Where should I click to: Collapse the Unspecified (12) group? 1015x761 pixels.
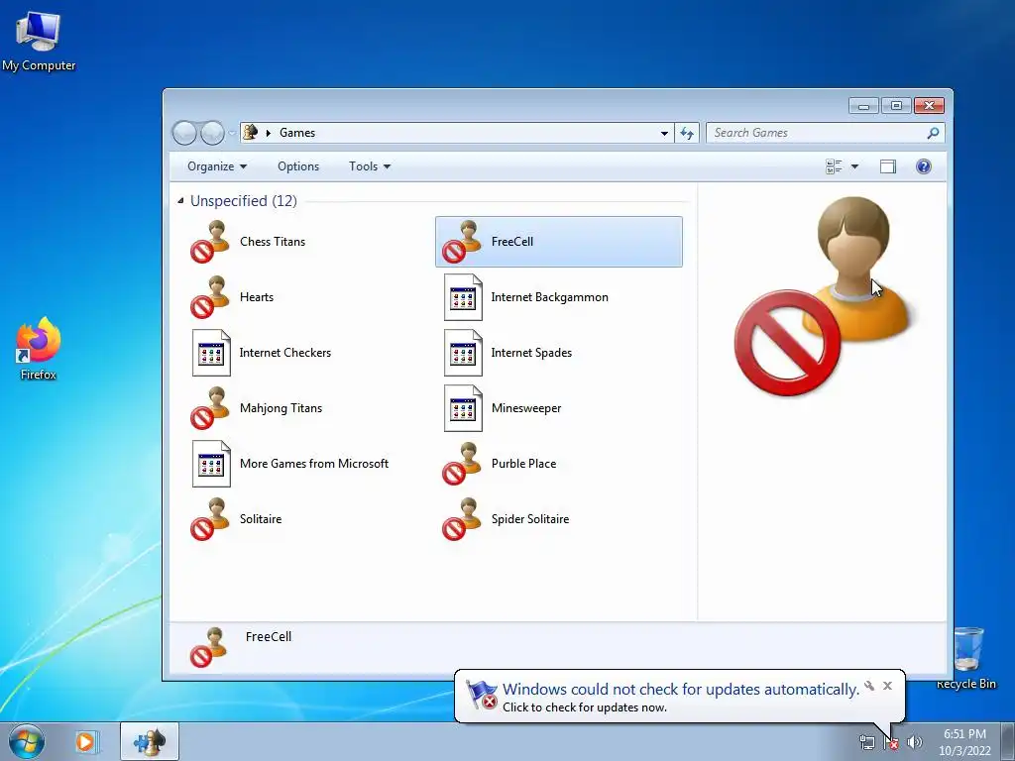(x=180, y=200)
